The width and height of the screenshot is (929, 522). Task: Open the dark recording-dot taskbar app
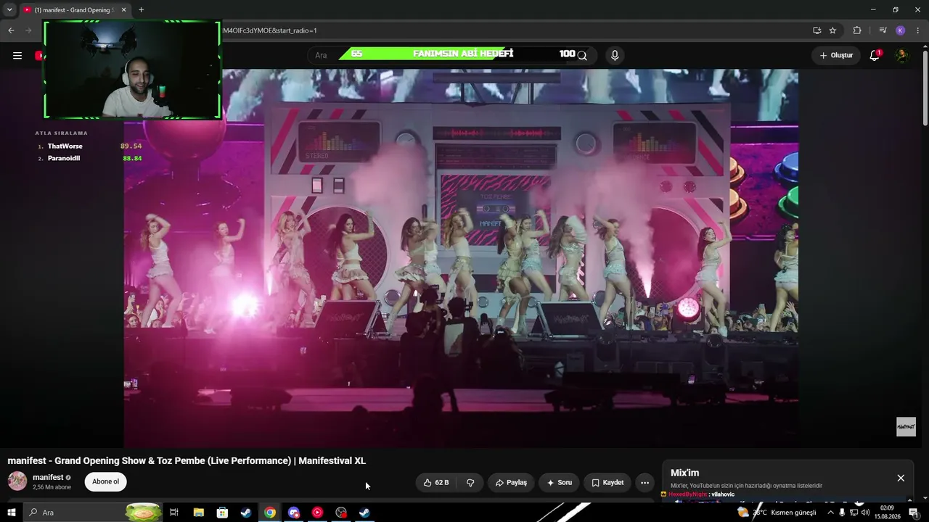tap(341, 513)
